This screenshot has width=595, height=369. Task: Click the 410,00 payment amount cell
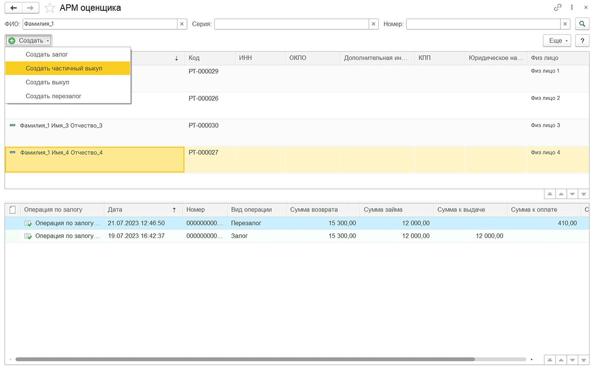544,223
